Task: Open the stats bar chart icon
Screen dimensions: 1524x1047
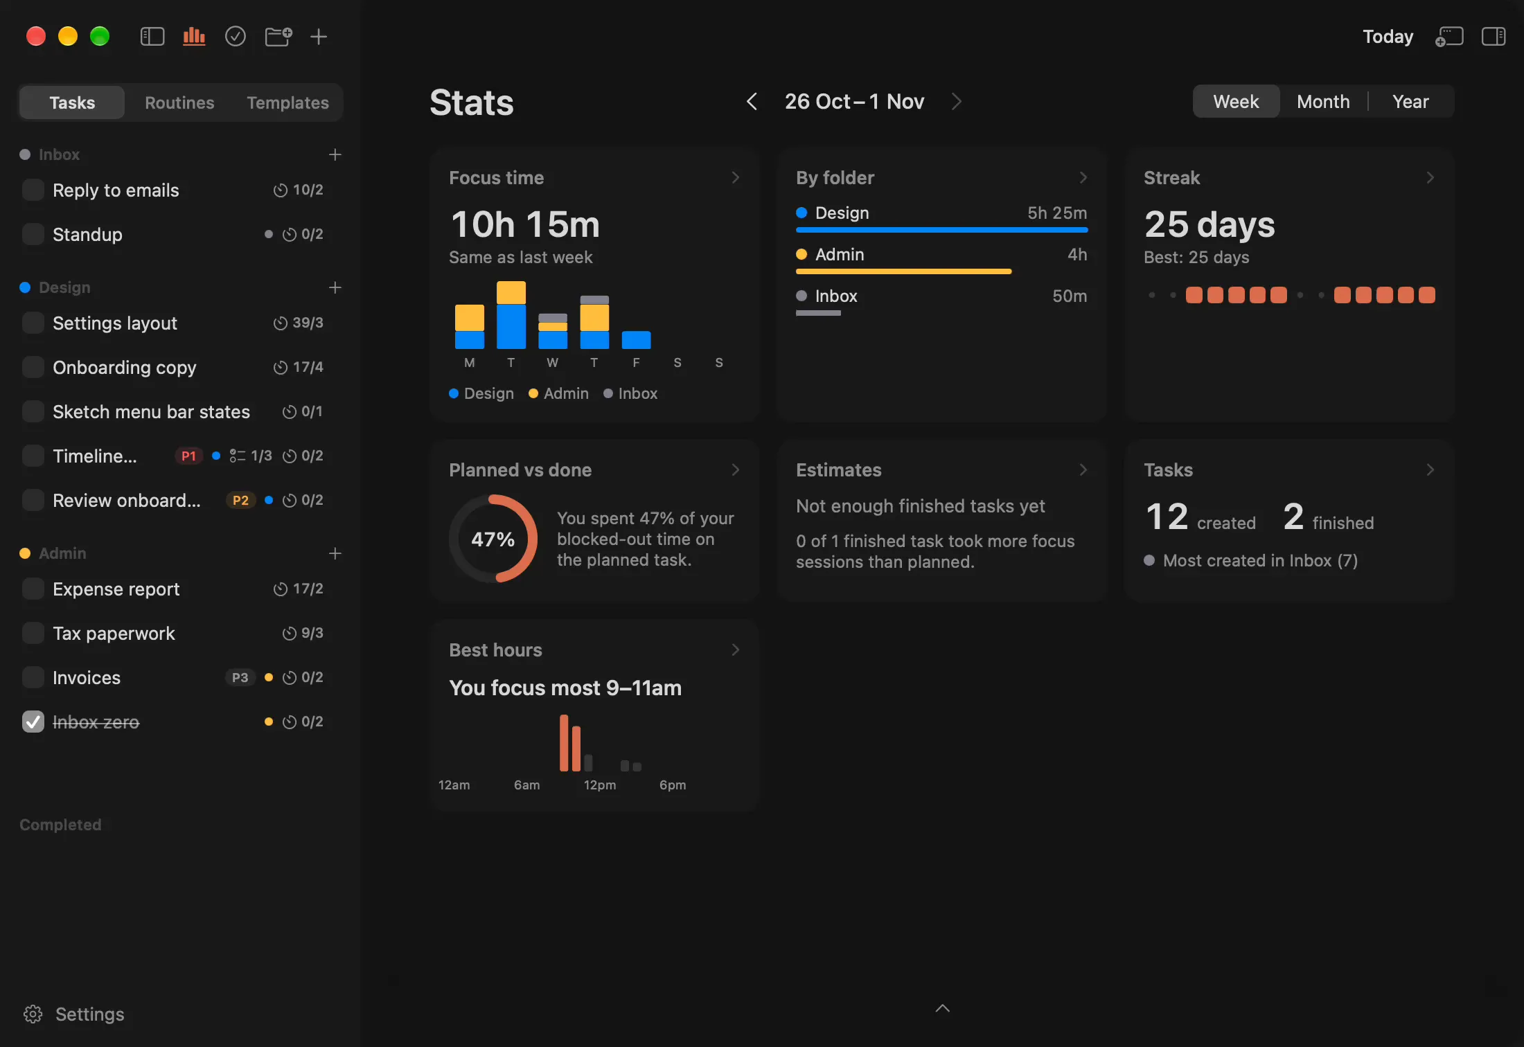Action: [194, 36]
